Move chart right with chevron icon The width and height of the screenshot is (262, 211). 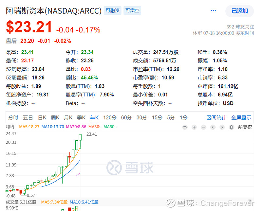[x=222, y=127]
